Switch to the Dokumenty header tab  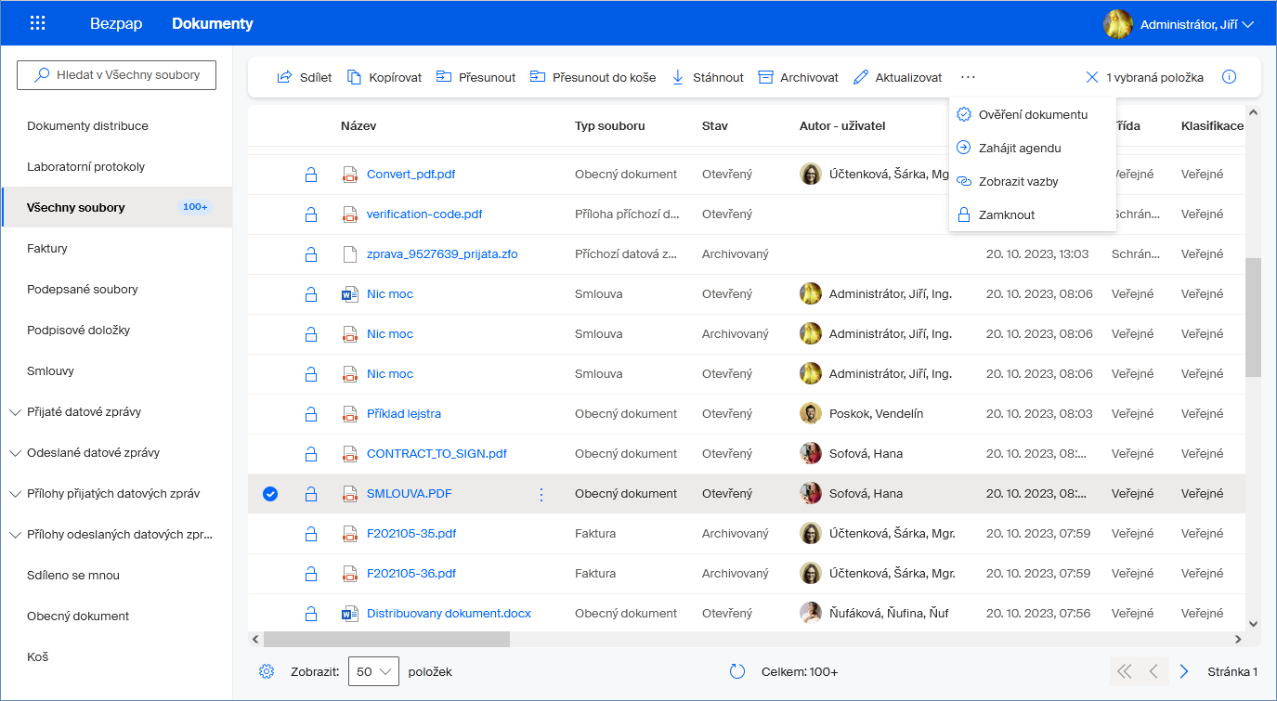pos(213,23)
